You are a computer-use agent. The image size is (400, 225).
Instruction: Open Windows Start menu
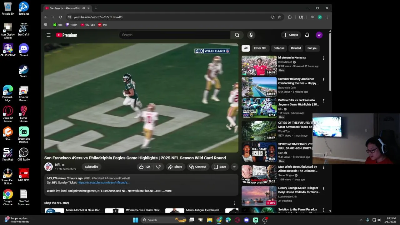click(135, 220)
